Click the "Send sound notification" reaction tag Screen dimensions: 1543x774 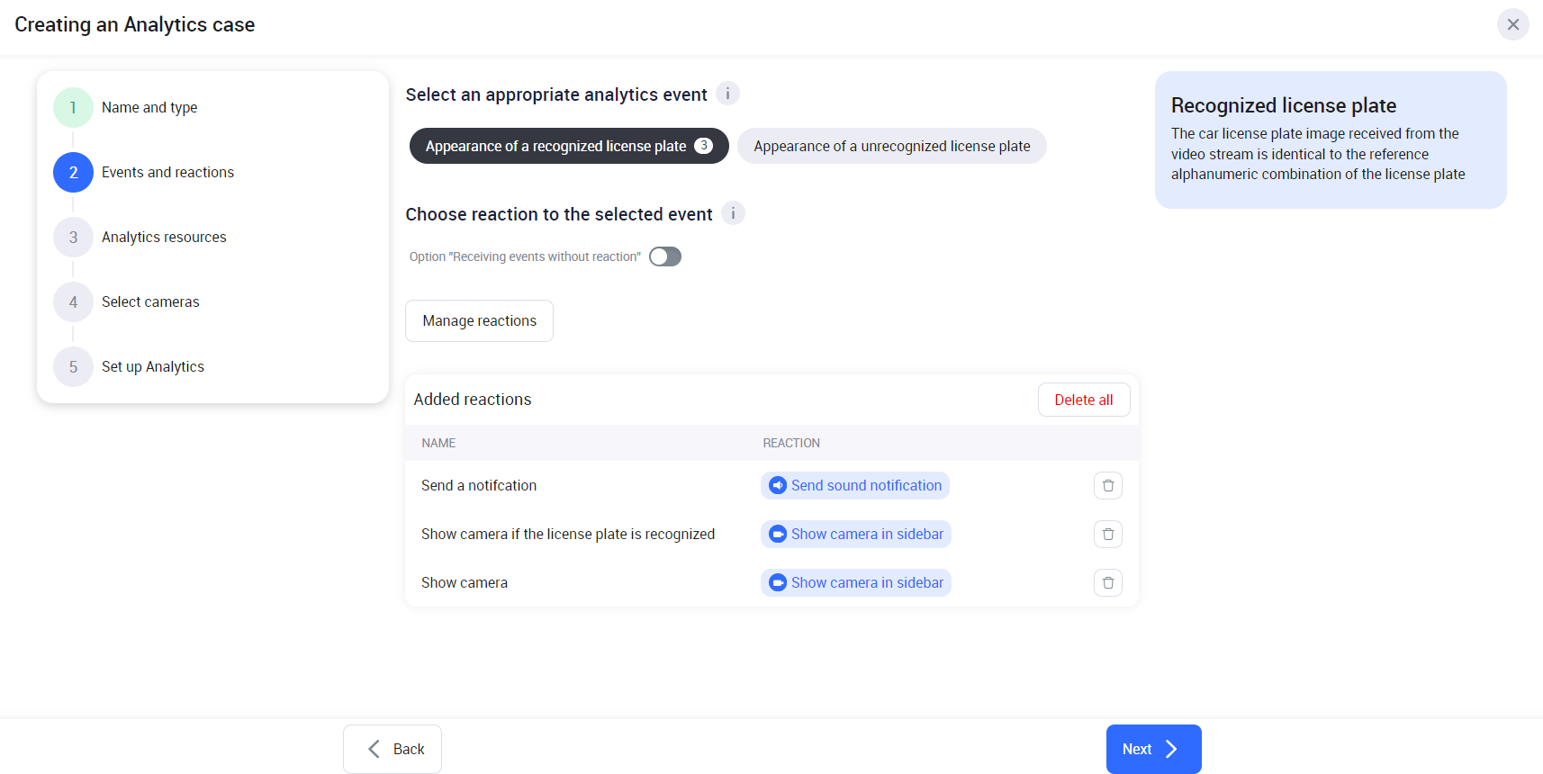pos(865,486)
